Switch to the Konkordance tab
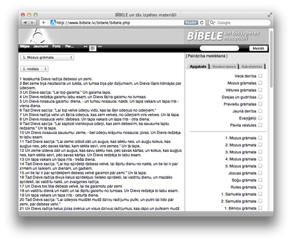 pyautogui.click(x=224, y=66)
